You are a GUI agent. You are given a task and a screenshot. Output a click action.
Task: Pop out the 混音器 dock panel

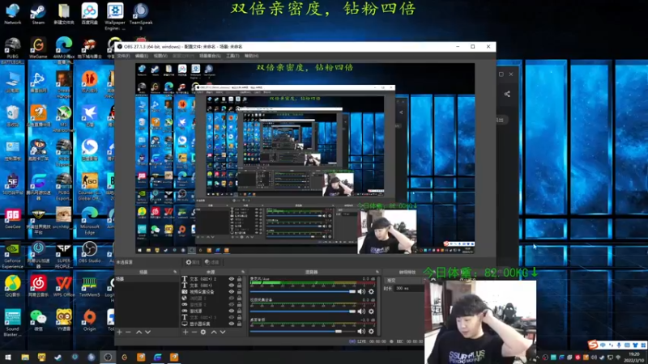coord(377,272)
